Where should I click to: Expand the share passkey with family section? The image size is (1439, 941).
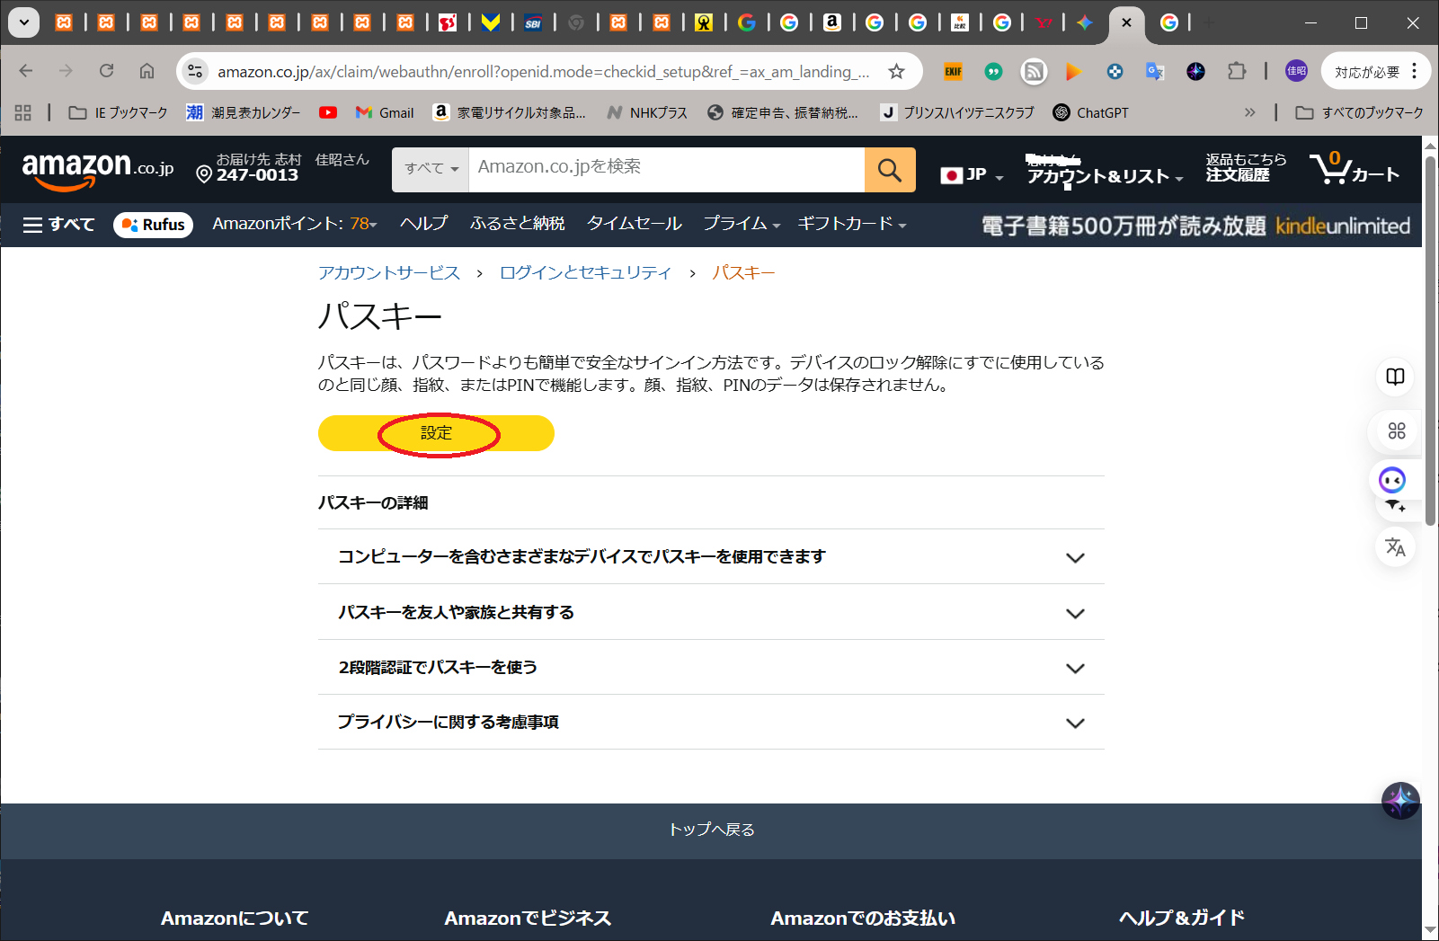coord(710,613)
